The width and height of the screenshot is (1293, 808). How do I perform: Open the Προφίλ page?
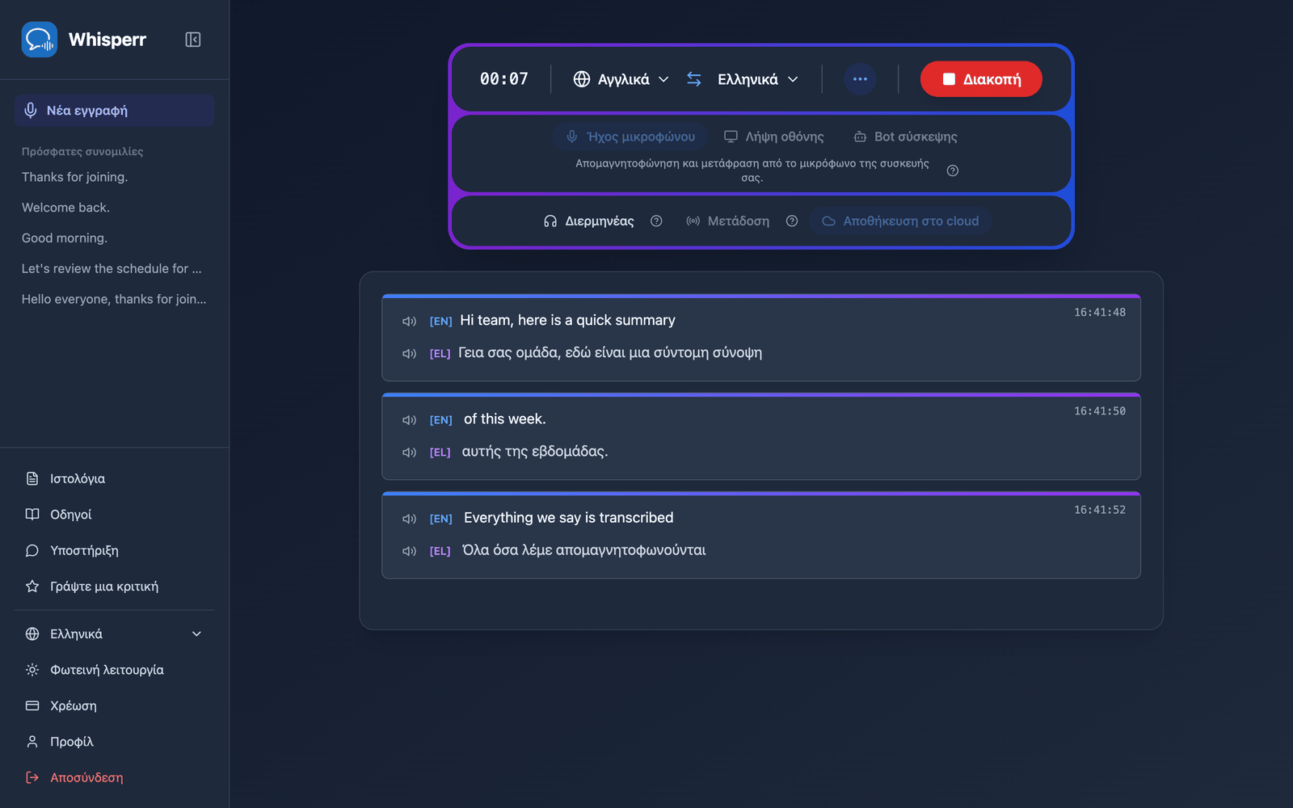(114, 742)
